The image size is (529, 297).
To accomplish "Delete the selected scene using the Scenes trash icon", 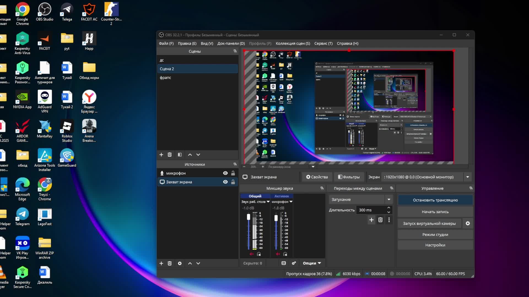I will 170,155.
